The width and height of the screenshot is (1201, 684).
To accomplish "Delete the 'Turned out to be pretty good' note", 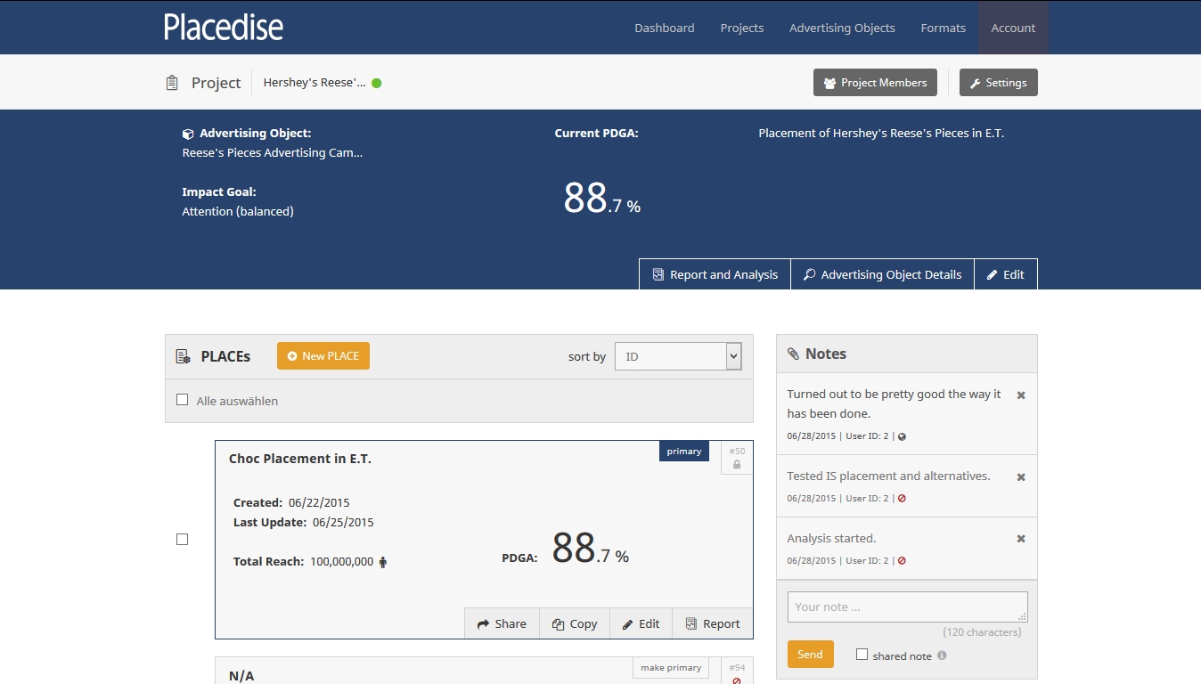I will coord(1021,395).
